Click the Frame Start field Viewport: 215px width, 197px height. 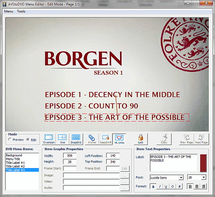point(70,168)
